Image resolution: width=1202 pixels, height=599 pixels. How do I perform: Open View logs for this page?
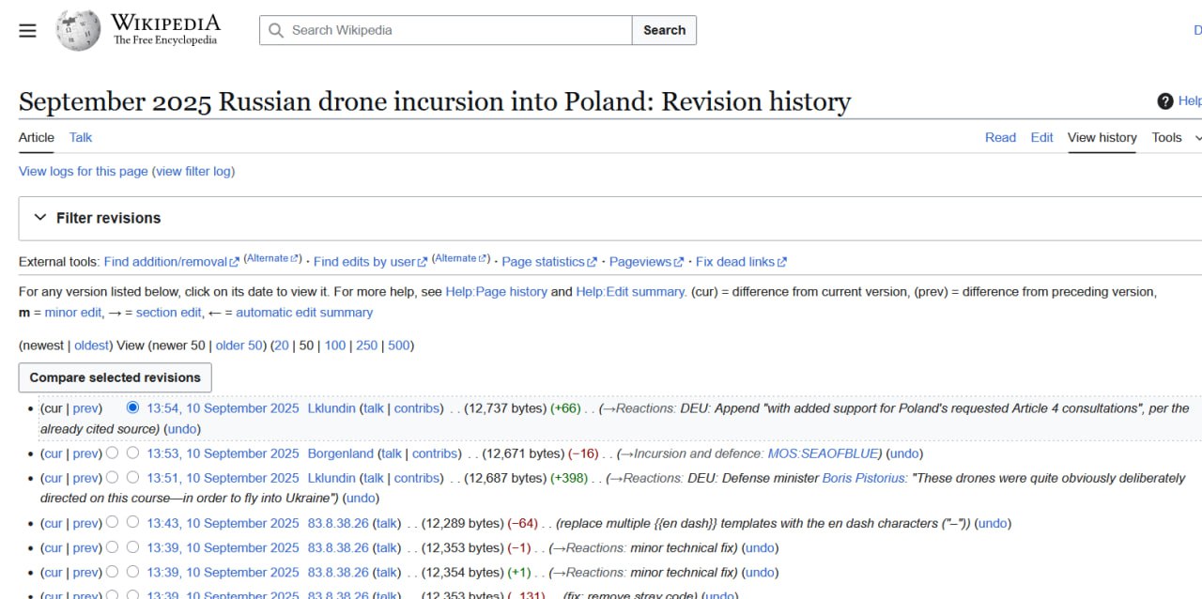84,171
